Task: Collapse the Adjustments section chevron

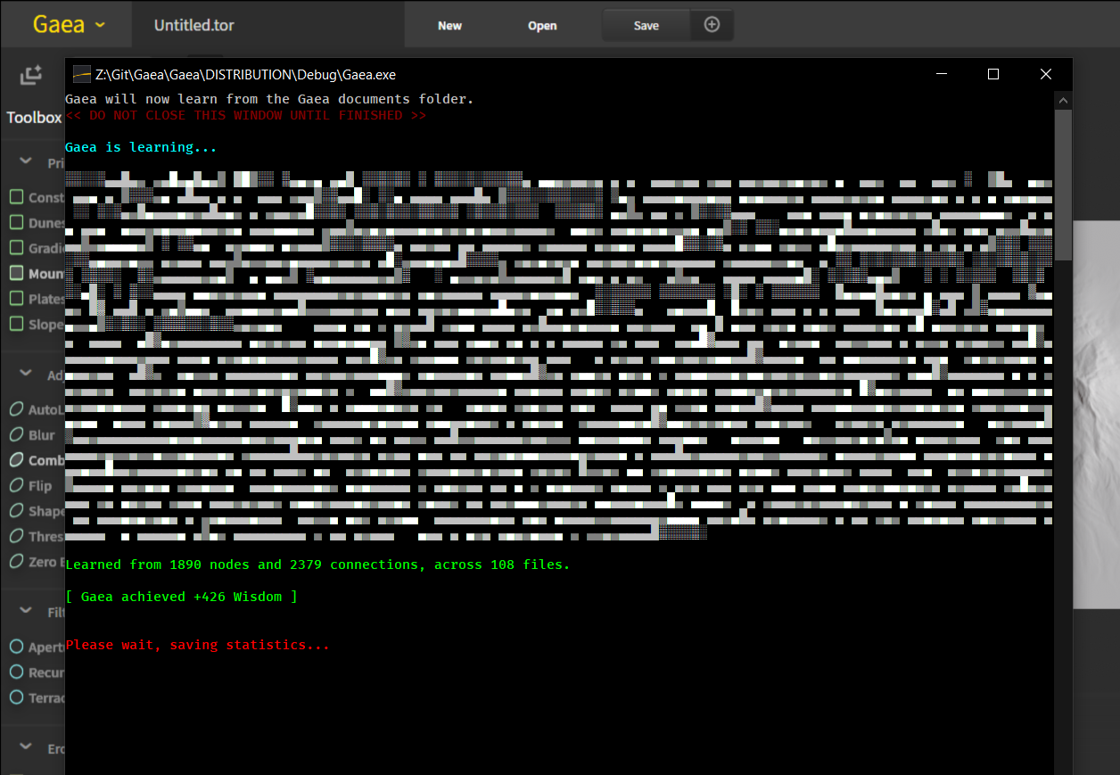Action: tap(27, 375)
